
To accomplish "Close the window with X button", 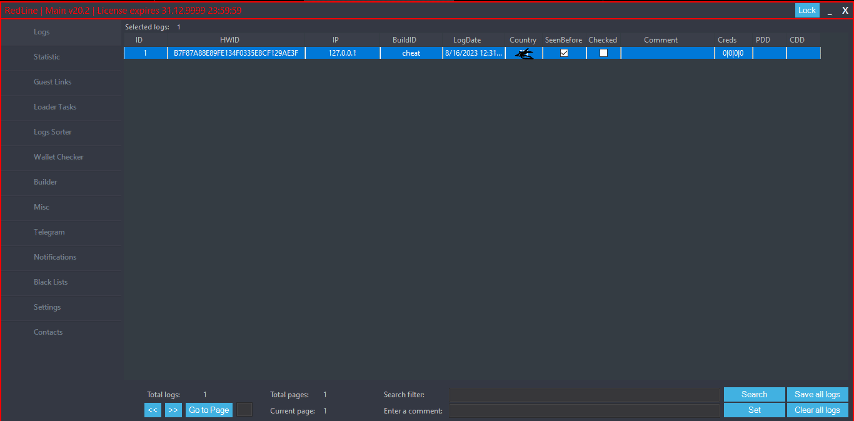I will 845,10.
